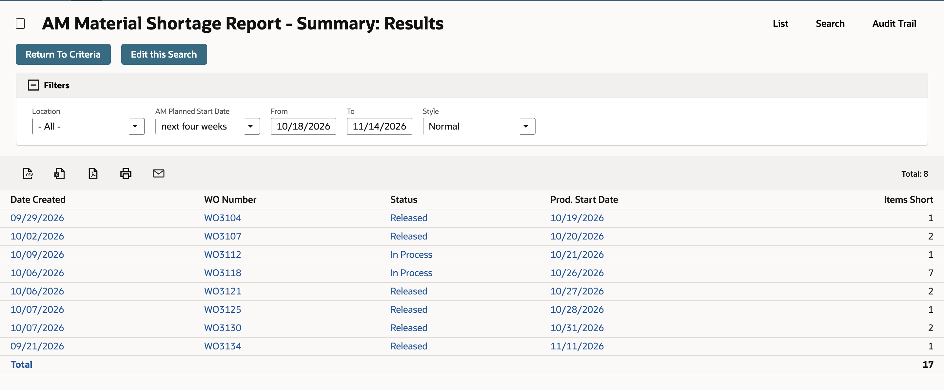Click In Process status for WO3112
Screen dimensions: 944x390
tap(411, 255)
